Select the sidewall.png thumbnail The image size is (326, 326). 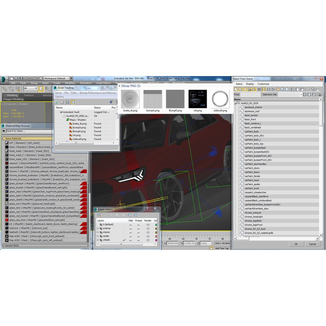[x=220, y=101]
